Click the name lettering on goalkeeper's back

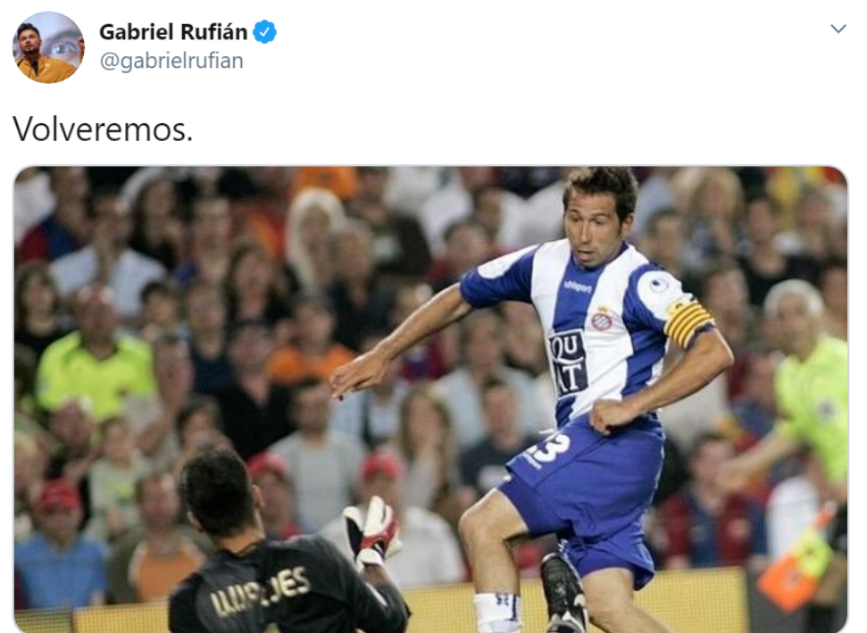click(260, 592)
